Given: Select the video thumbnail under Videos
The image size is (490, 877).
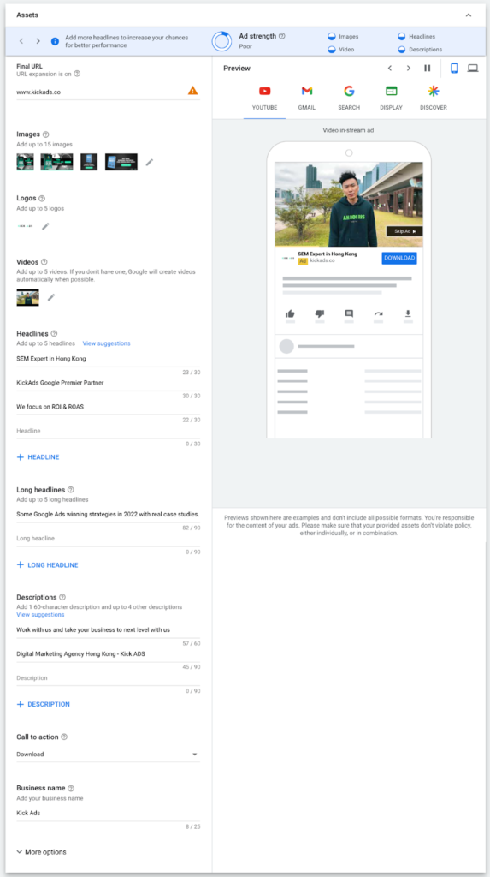Looking at the screenshot, I should tap(28, 297).
